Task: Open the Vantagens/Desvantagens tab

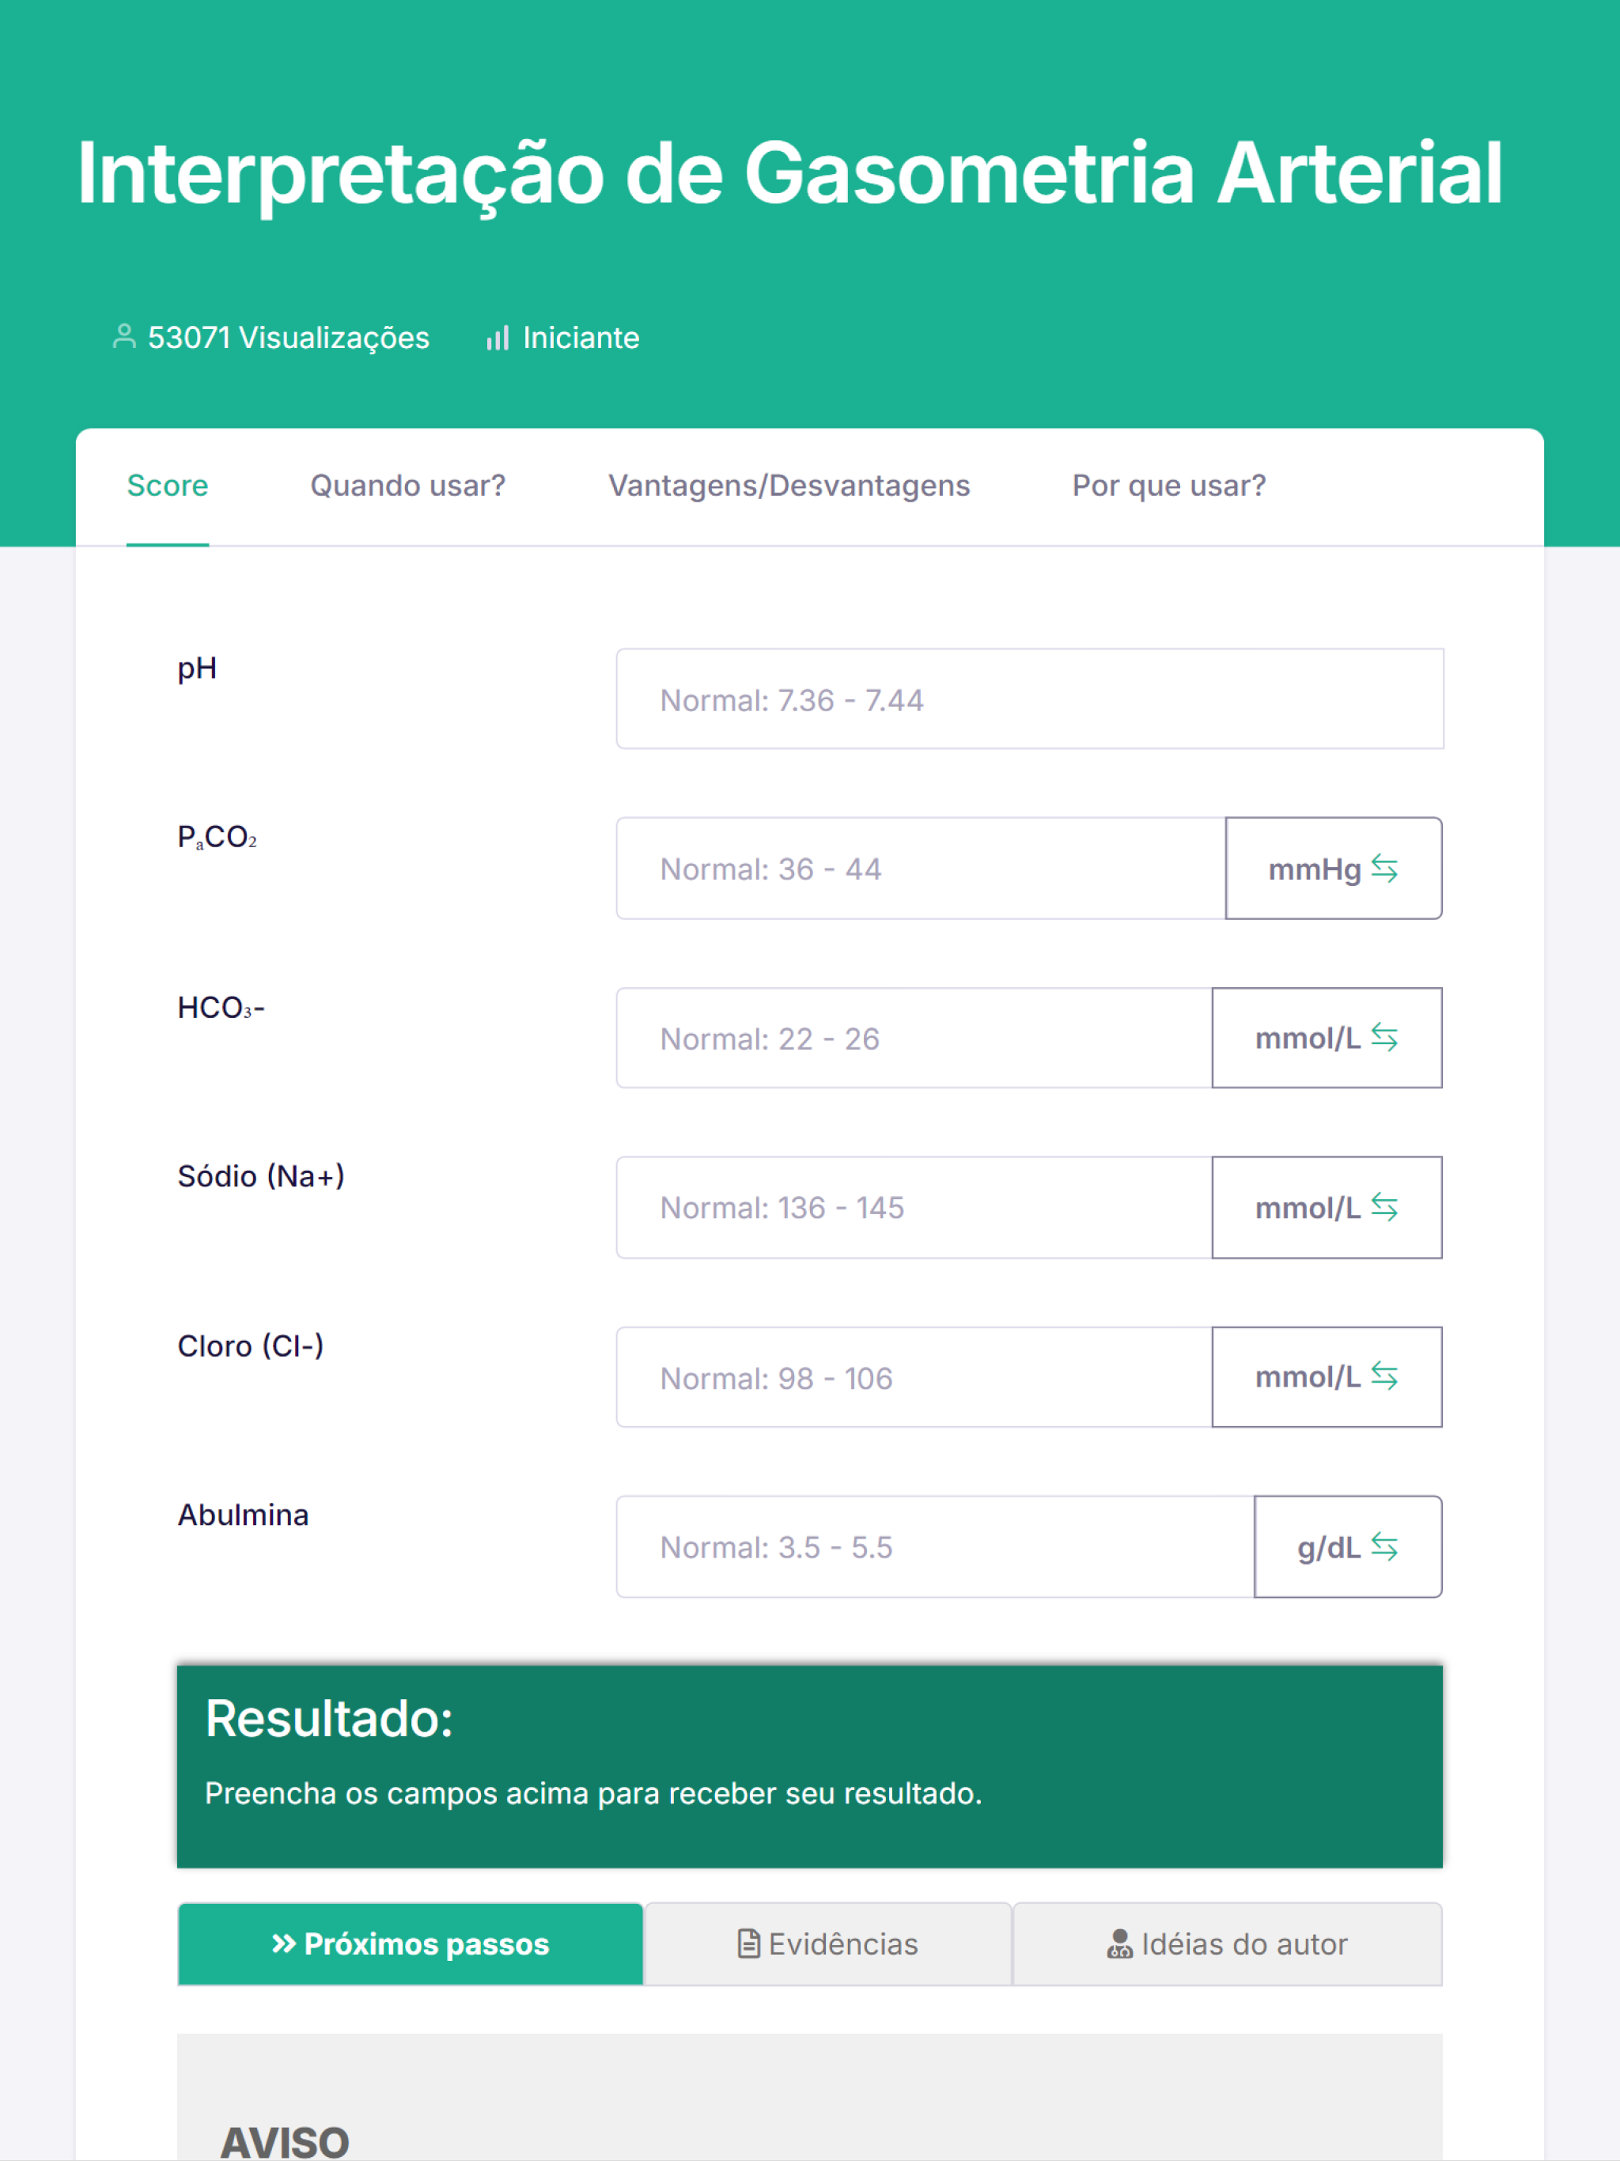Action: click(x=789, y=486)
